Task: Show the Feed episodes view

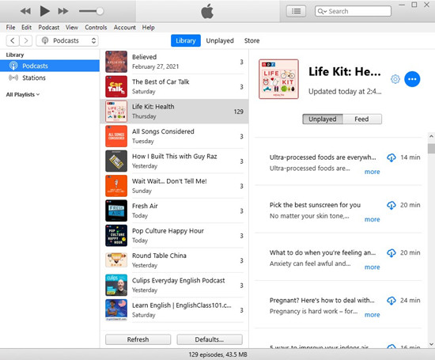Action: pyautogui.click(x=361, y=119)
